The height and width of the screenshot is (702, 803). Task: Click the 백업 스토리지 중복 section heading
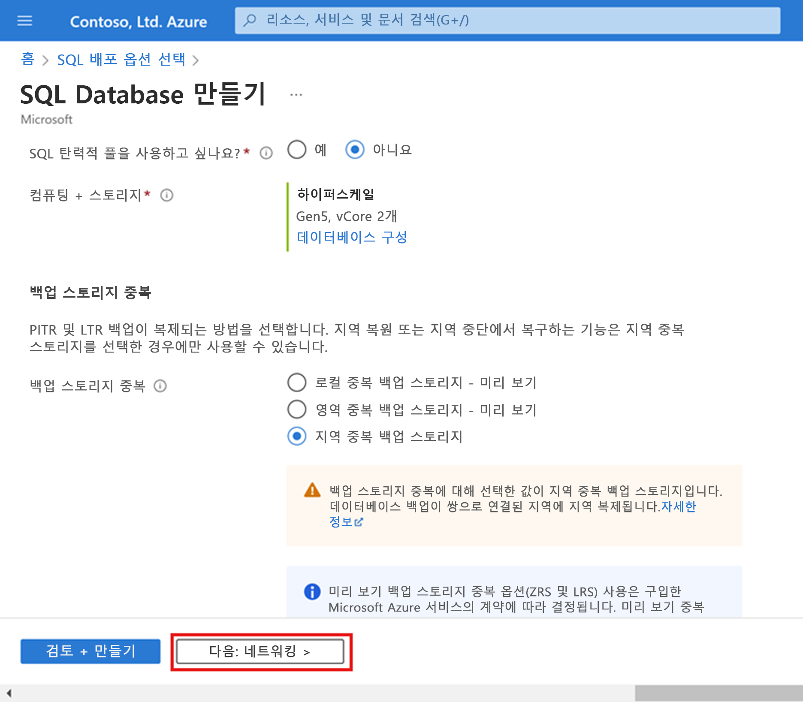pyautogui.click(x=91, y=292)
